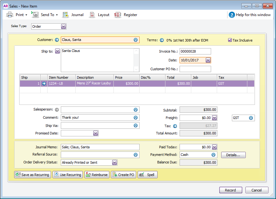
Task: Open the Send To menu
Action: [x=45, y=14]
